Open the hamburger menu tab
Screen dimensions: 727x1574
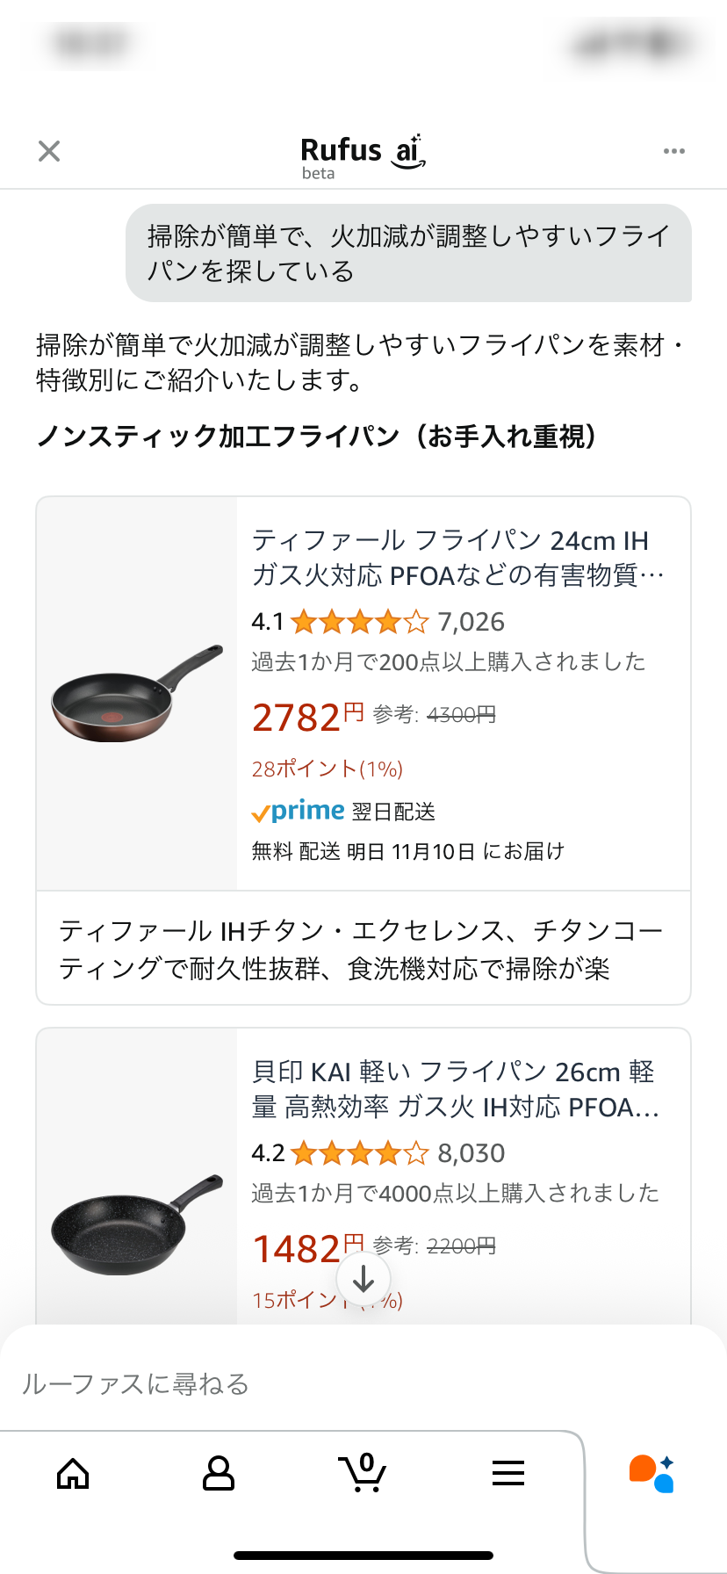(x=507, y=1473)
